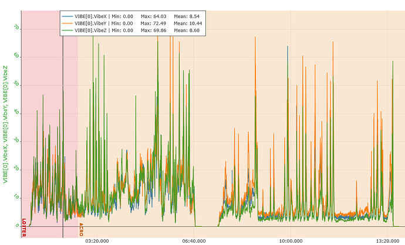The height and width of the screenshot is (245, 405).
Task: Click the blue VibeX legend line swatch
Action: 67,16
